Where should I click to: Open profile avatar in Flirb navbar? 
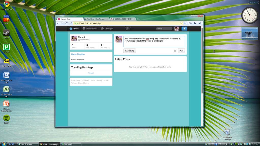pyautogui.click(x=177, y=29)
